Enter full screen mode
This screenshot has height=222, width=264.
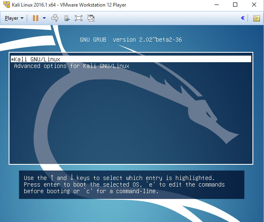tap(79, 18)
